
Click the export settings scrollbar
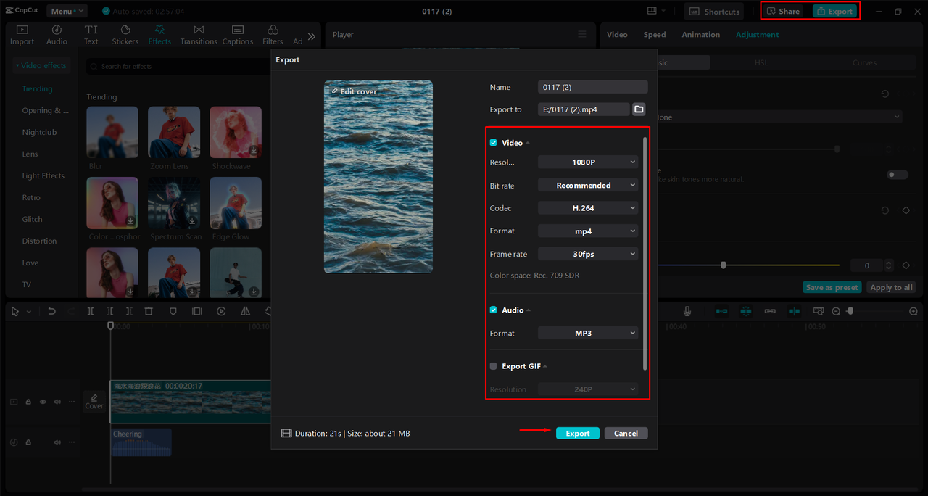(645, 254)
